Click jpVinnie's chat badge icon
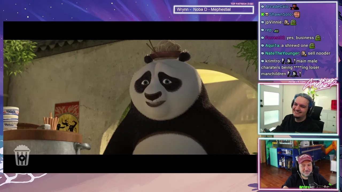342x192 pixels. pyautogui.click(x=263, y=22)
